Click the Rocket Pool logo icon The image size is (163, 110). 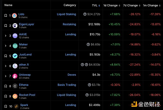pyautogui.click(x=15, y=96)
